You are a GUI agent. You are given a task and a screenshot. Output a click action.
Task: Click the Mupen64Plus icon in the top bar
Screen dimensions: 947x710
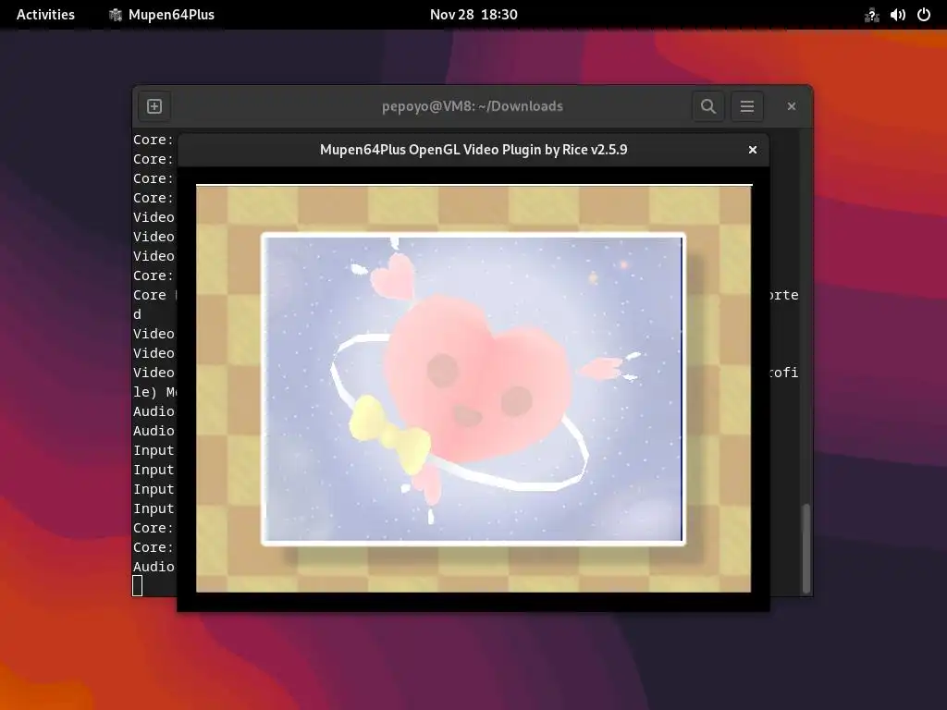(x=115, y=15)
